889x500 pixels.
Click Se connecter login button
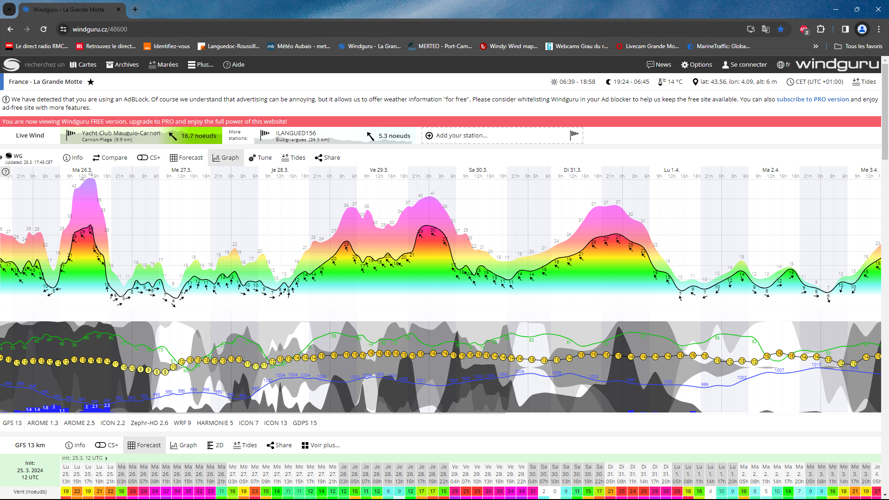point(744,65)
